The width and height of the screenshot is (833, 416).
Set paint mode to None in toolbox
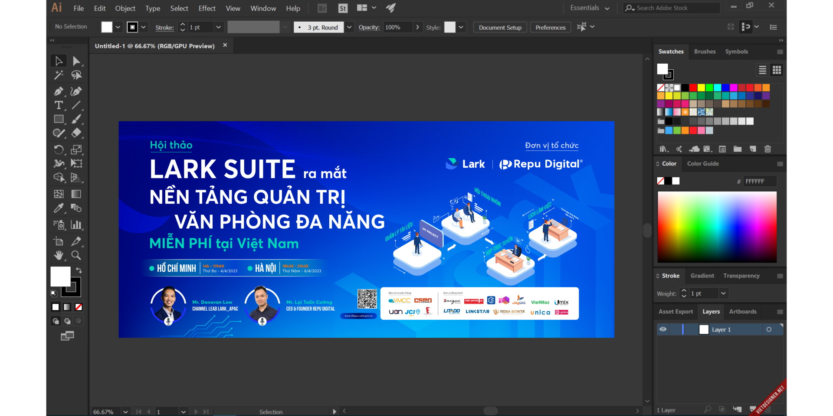[x=79, y=307]
